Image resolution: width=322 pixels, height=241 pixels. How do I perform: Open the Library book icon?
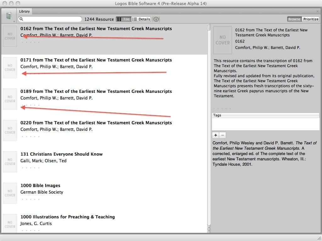coord(8,16)
